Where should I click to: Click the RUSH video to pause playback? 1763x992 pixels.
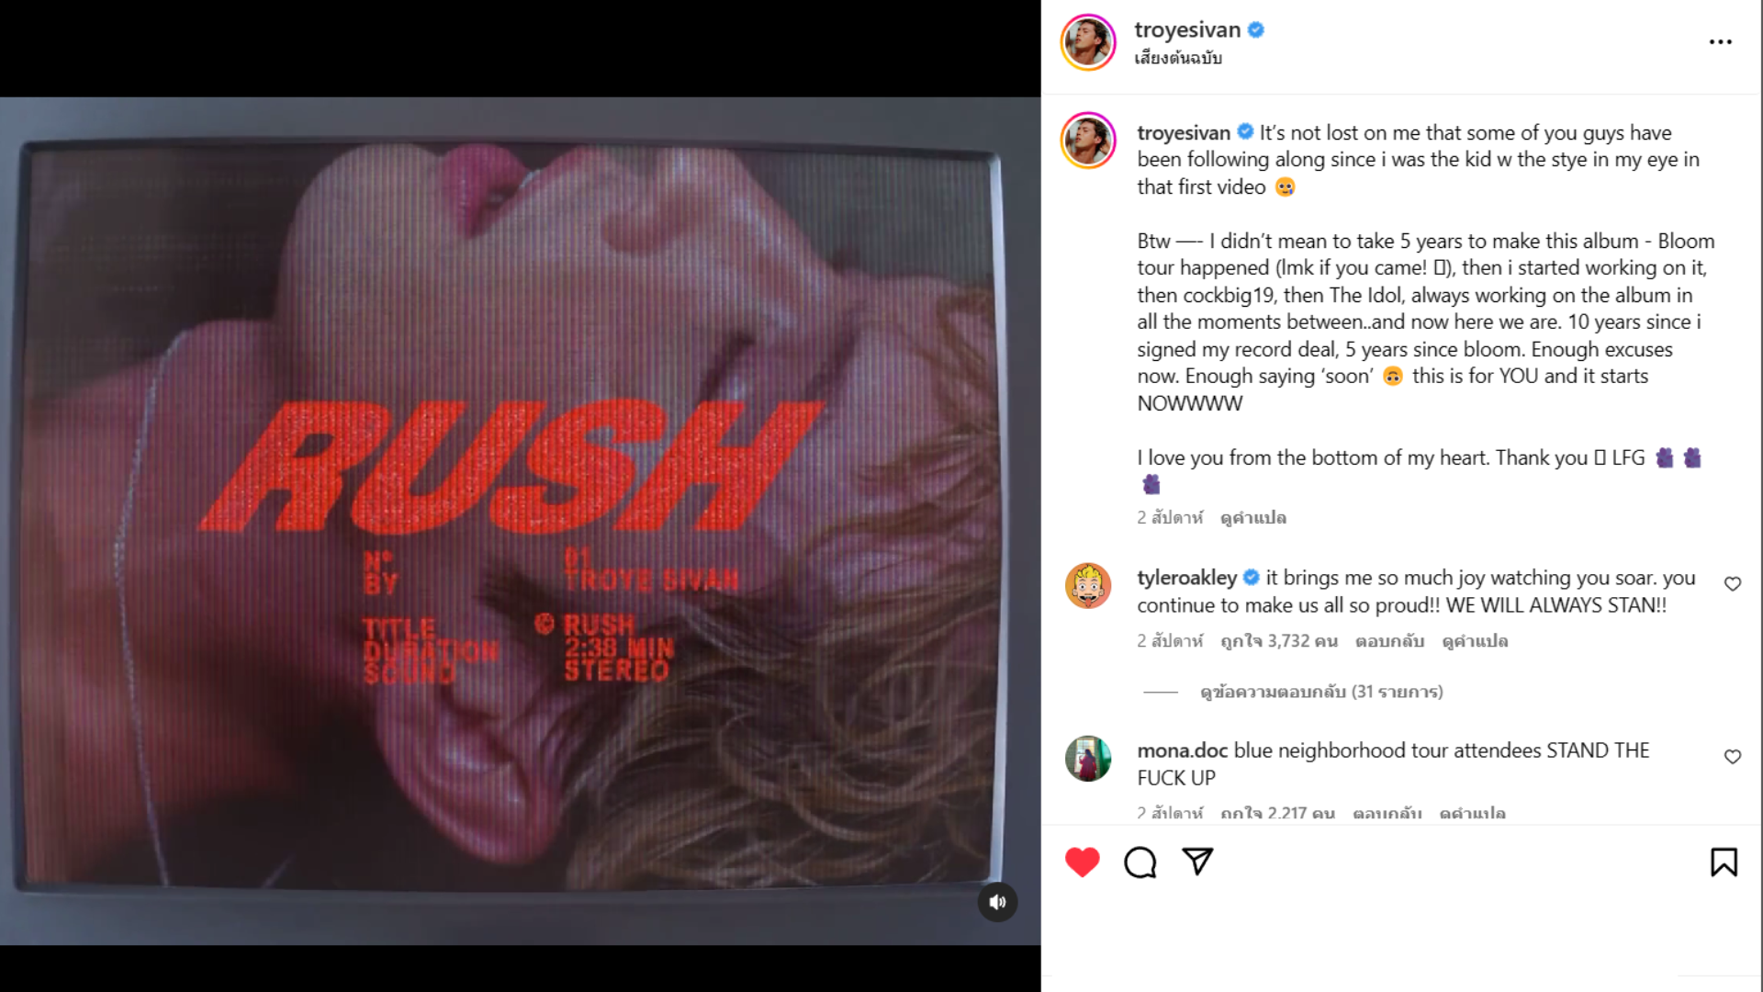click(x=520, y=521)
